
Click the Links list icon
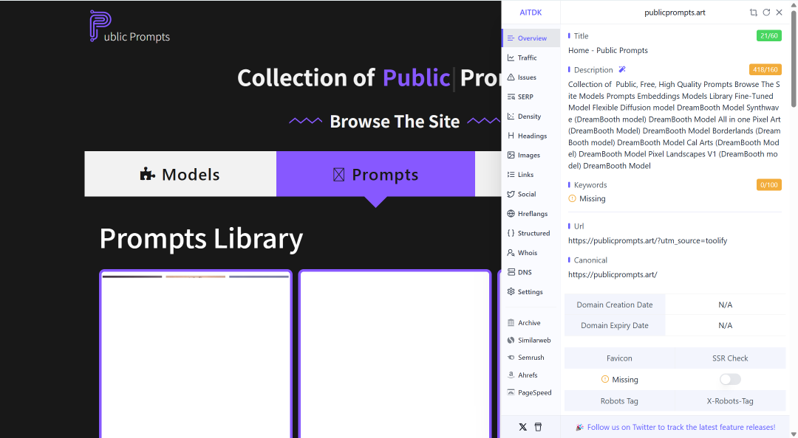(511, 174)
